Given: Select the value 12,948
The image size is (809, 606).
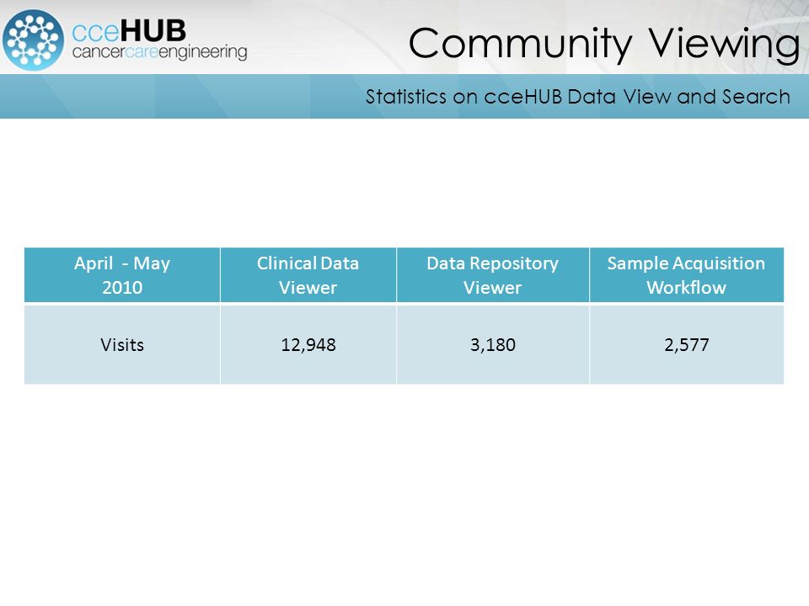Looking at the screenshot, I should coord(308,345).
